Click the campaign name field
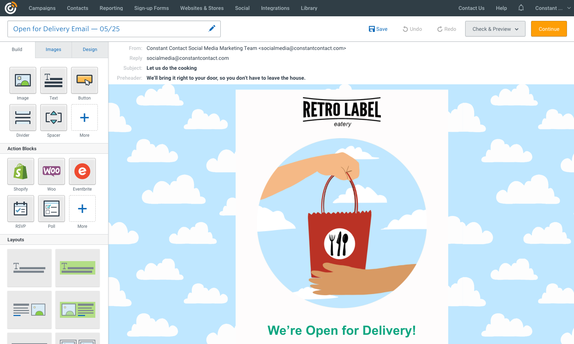Image resolution: width=574 pixels, height=344 pixels. pos(114,29)
